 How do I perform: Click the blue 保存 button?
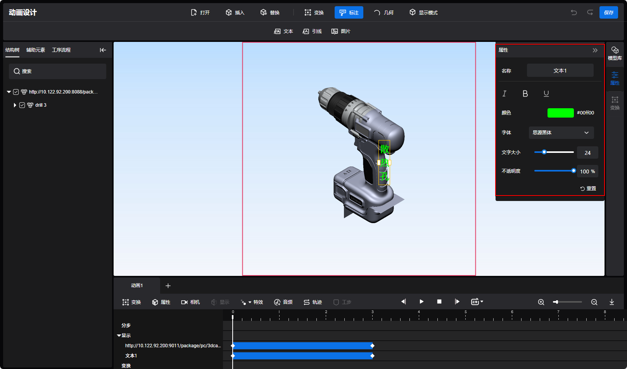pos(608,12)
